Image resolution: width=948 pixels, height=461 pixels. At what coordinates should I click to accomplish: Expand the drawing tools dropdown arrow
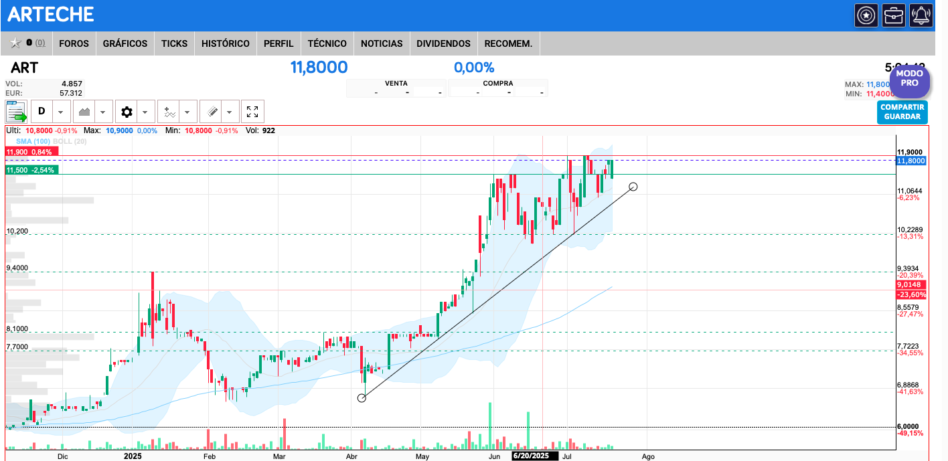(x=230, y=111)
